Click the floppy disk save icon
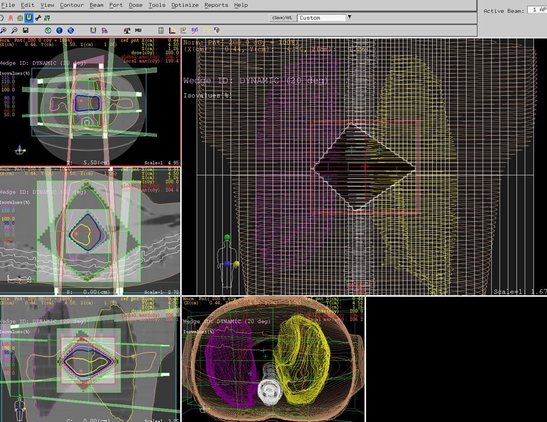Image resolution: width=547 pixels, height=422 pixels. (26, 30)
